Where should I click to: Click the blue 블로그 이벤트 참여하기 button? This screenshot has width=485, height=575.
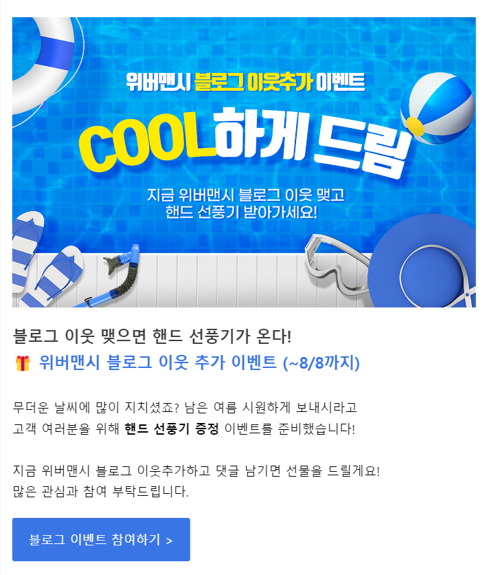click(101, 539)
